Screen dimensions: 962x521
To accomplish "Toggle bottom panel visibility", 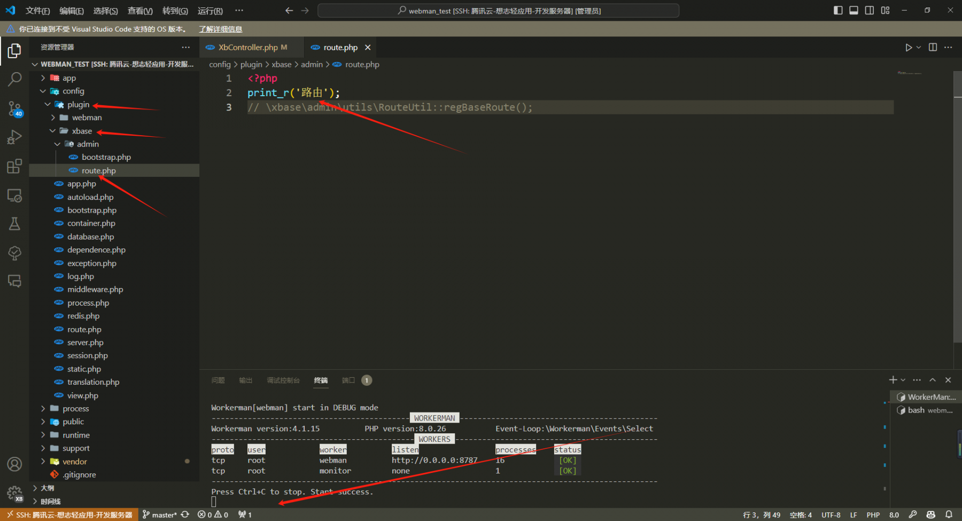I will pyautogui.click(x=854, y=11).
